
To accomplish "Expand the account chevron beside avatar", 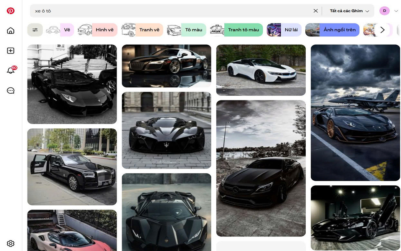I will [x=396, y=11].
